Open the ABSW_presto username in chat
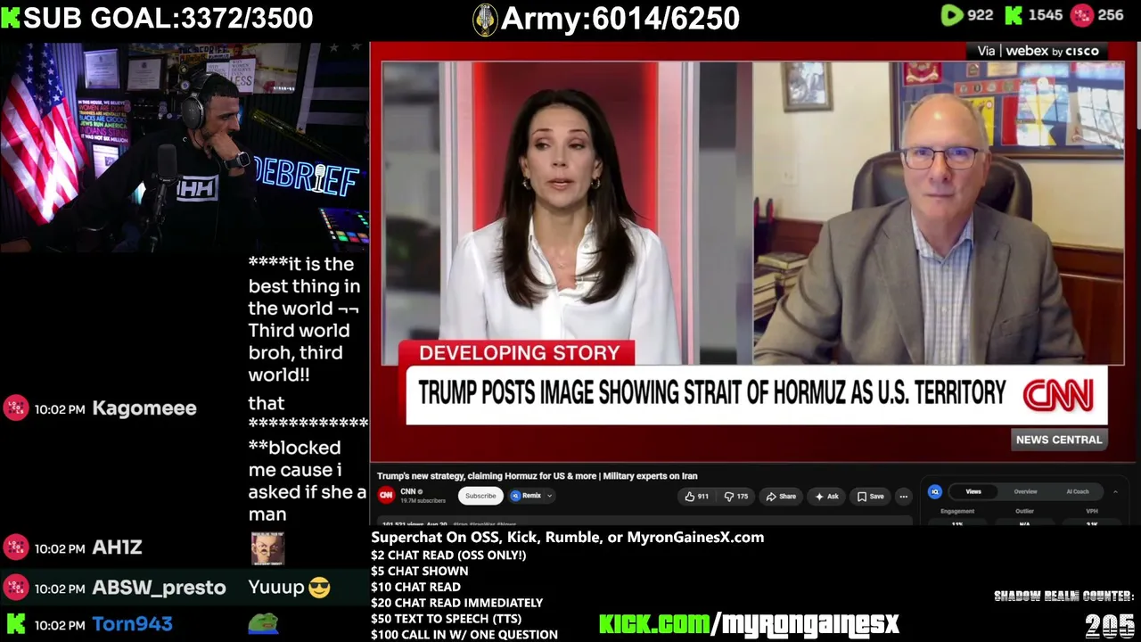The width and height of the screenshot is (1141, 642). (x=160, y=588)
